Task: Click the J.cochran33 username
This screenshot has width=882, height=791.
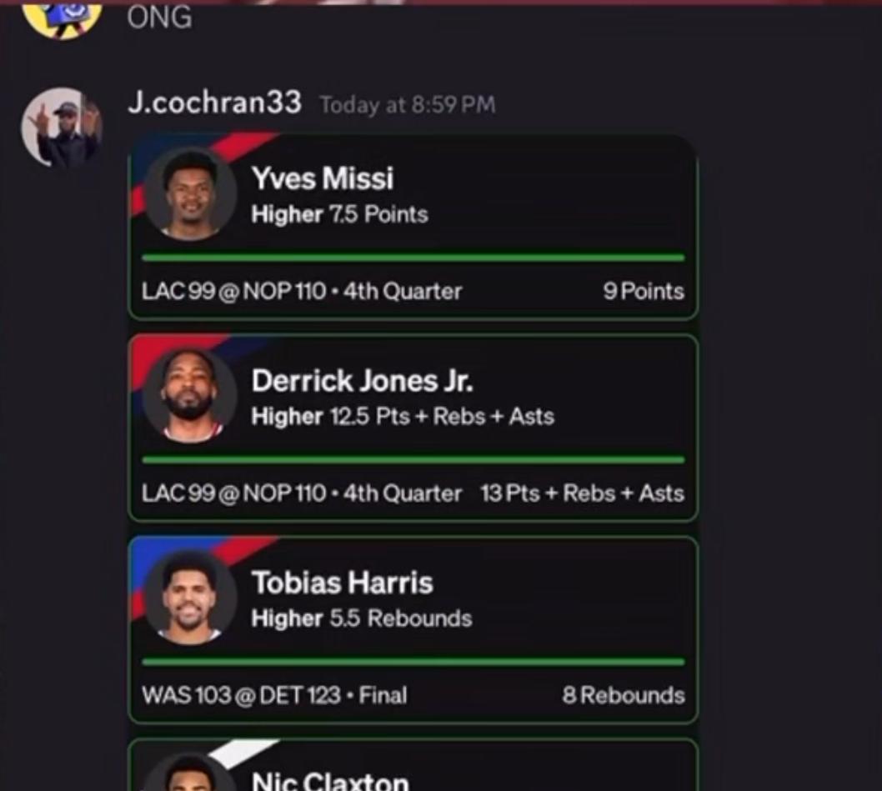Action: [214, 103]
